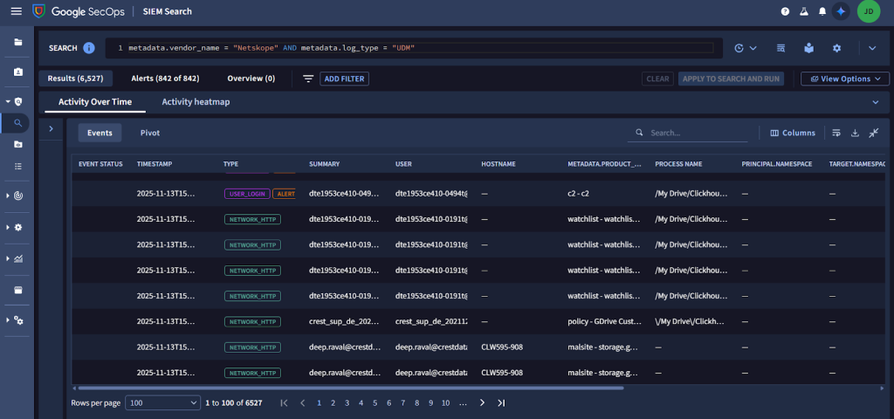894x419 pixels.
Task: Go to the previous page arrow
Action: click(x=303, y=403)
